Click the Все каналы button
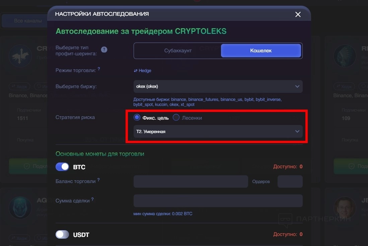The image size is (368, 246). point(28,21)
